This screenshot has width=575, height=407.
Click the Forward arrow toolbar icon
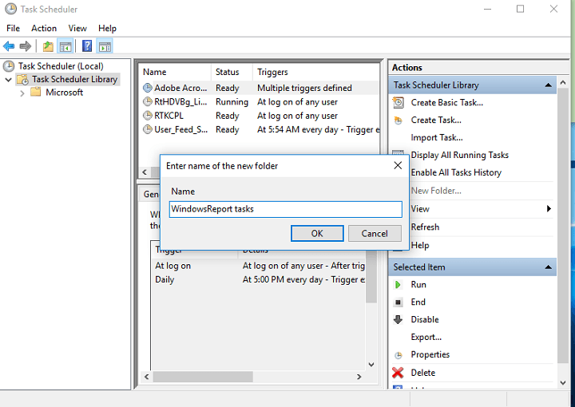pos(26,46)
